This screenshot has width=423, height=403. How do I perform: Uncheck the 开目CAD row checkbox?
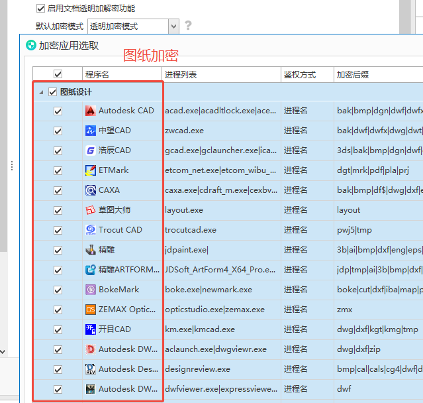(58, 330)
